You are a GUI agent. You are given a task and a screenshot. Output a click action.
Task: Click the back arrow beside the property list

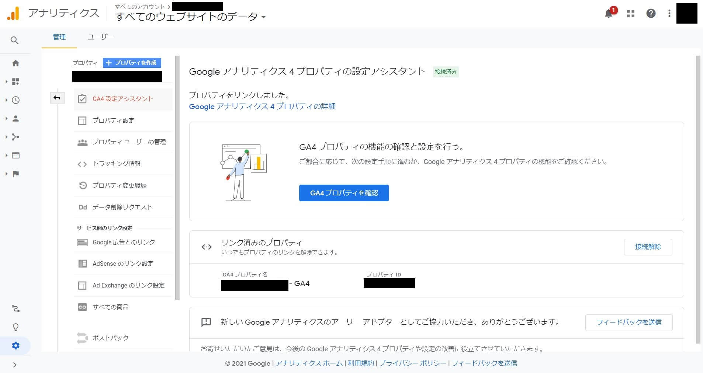click(58, 98)
